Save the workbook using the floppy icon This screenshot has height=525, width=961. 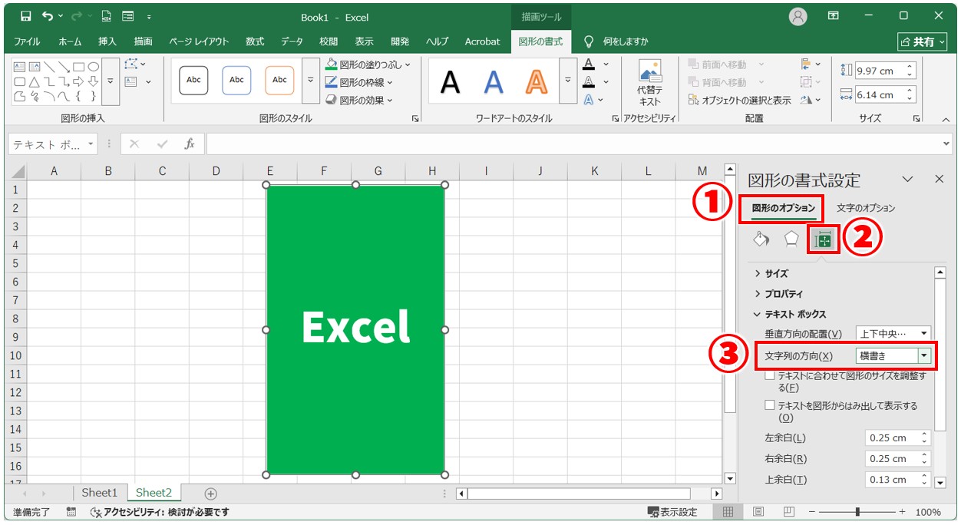coord(26,16)
